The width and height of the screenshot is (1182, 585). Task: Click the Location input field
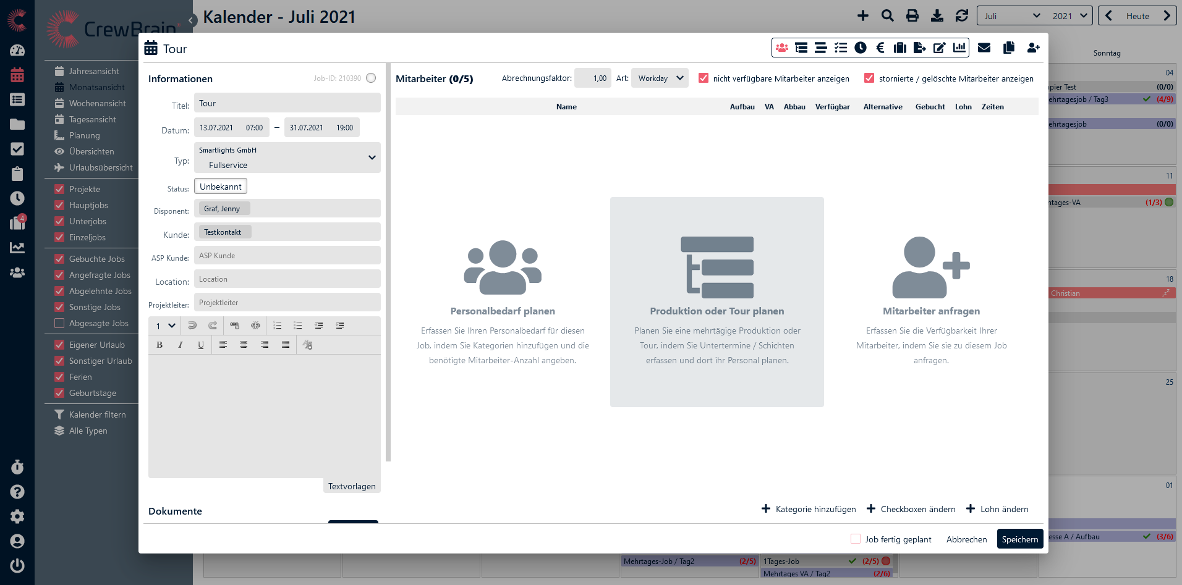click(287, 279)
